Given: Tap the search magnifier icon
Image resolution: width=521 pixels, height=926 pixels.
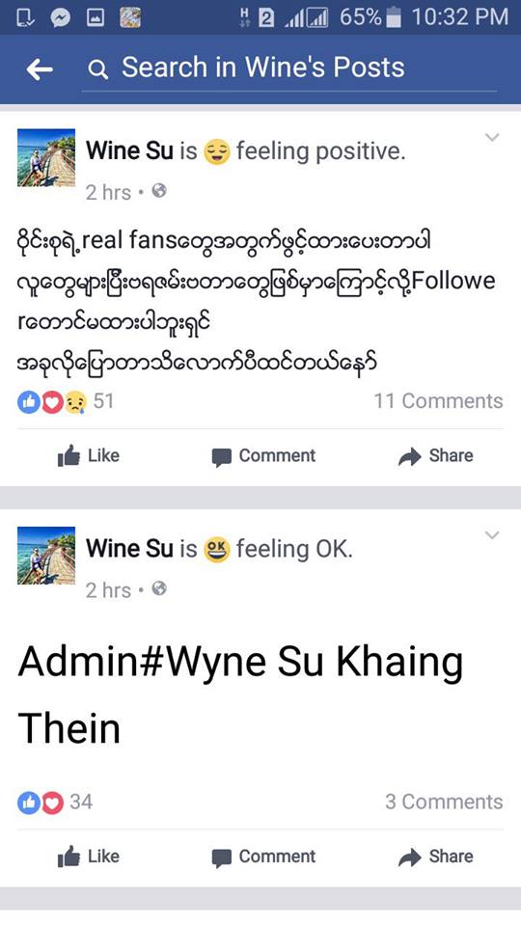Looking at the screenshot, I should point(98,70).
